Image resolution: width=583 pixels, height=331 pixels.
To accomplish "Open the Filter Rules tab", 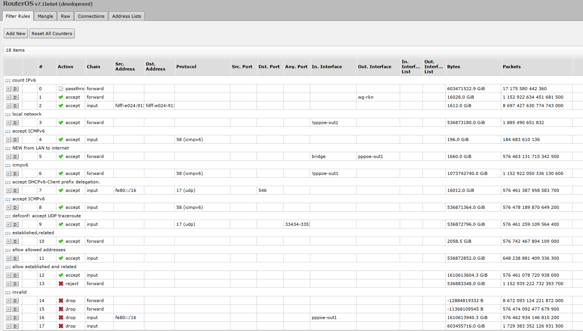I will [18, 16].
